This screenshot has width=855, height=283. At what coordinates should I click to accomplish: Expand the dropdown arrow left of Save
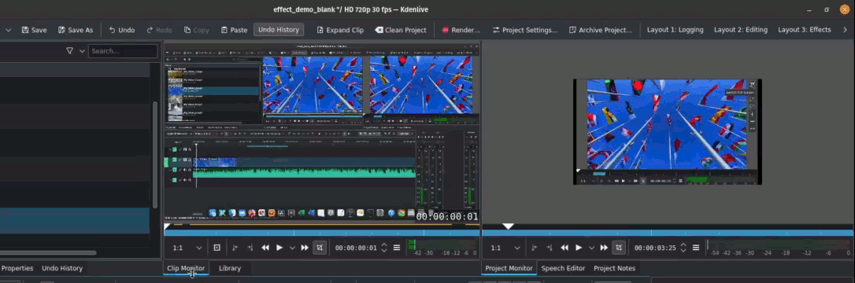point(8,30)
